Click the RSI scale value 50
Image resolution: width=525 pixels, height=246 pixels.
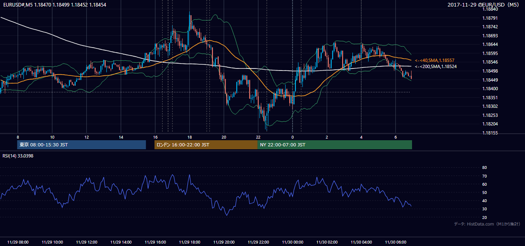pyautogui.click(x=484, y=192)
